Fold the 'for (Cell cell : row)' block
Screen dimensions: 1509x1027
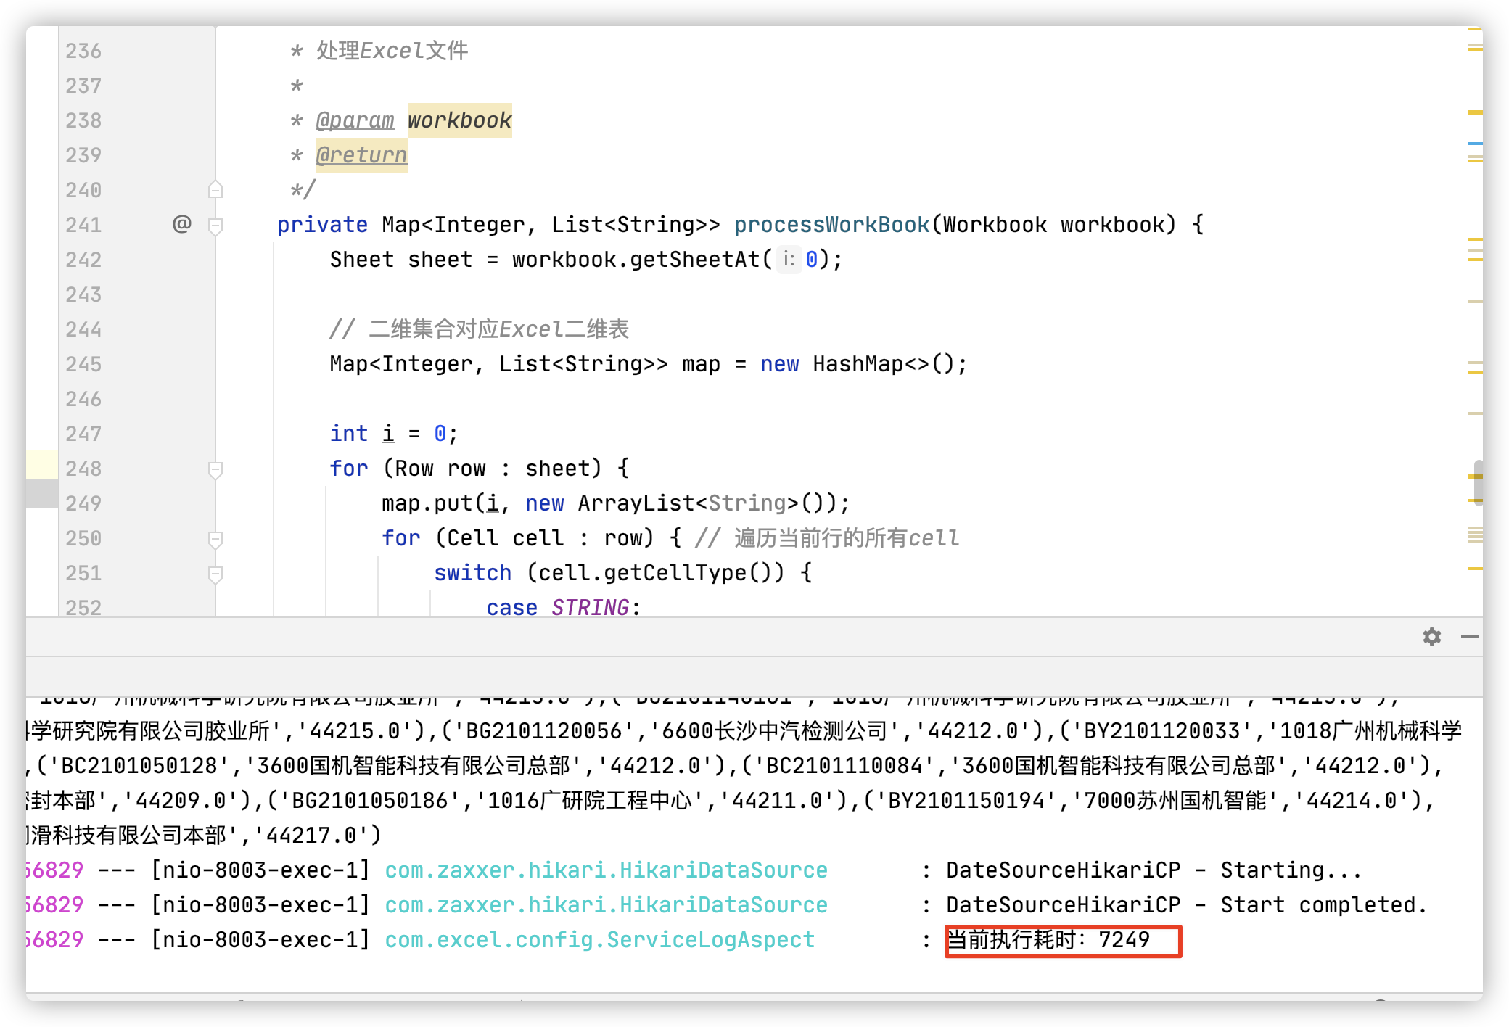215,539
